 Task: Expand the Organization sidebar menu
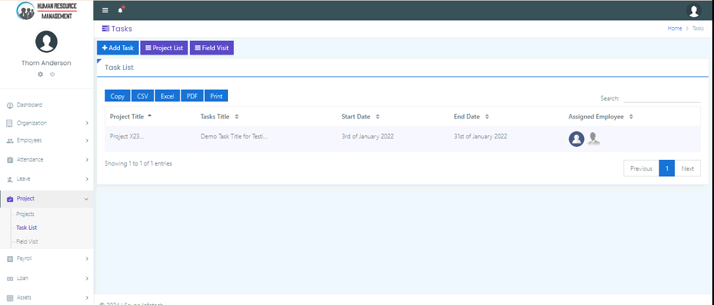47,123
